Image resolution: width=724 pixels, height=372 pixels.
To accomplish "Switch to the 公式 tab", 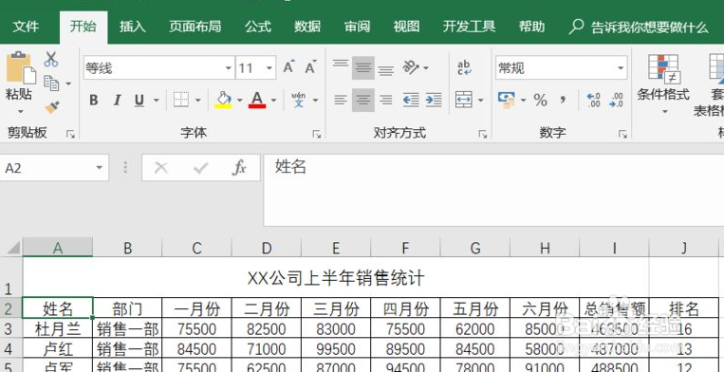I will pos(258,27).
